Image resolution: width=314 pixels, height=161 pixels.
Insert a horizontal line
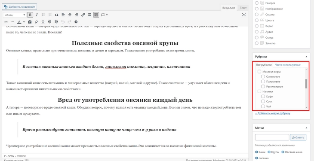tap(12, 22)
